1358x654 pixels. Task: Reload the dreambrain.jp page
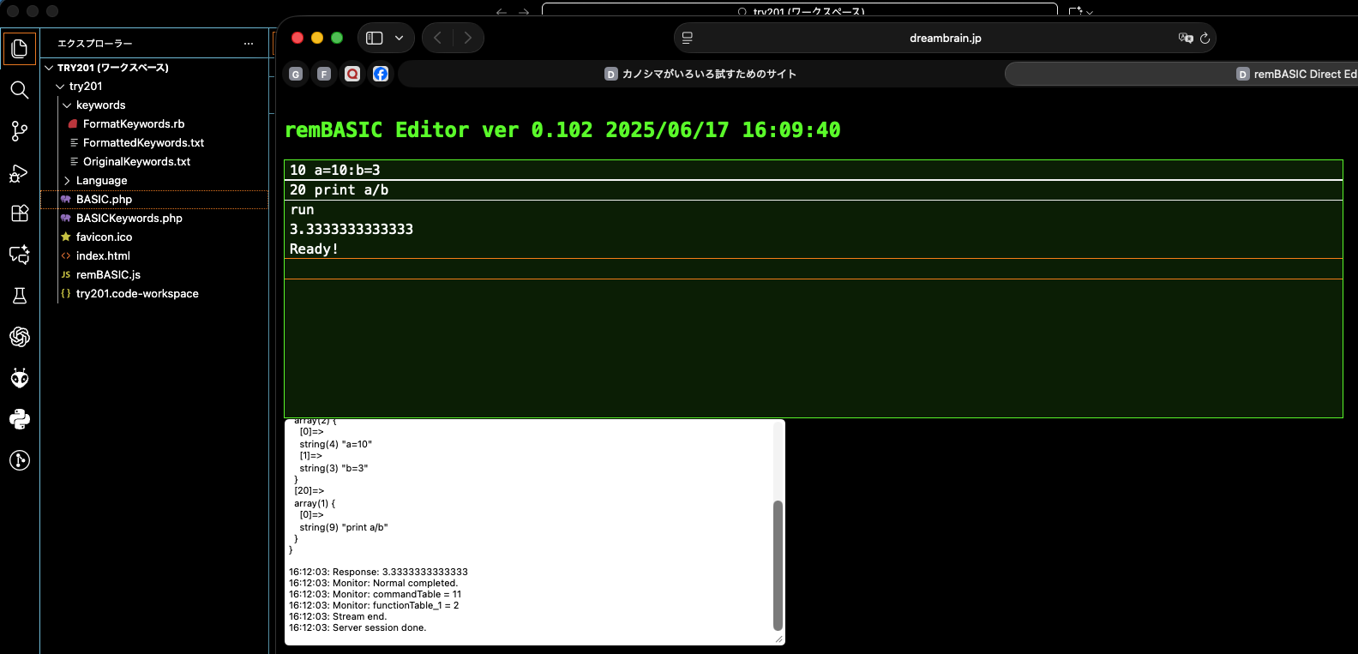1205,38
